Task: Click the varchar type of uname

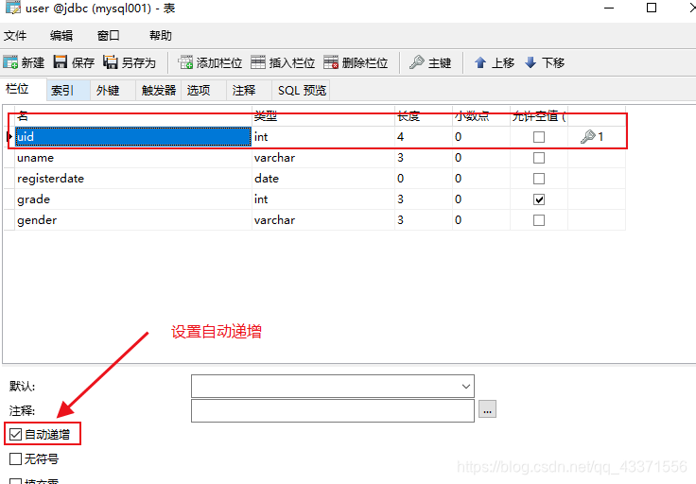Action: [x=275, y=158]
